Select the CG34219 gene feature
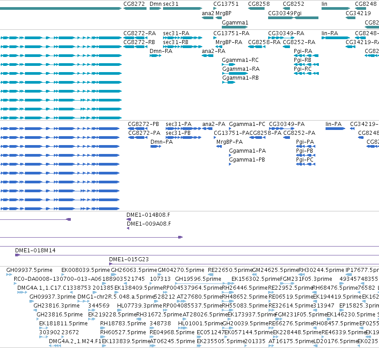Viewport: 379px width, 348px height. (350, 18)
